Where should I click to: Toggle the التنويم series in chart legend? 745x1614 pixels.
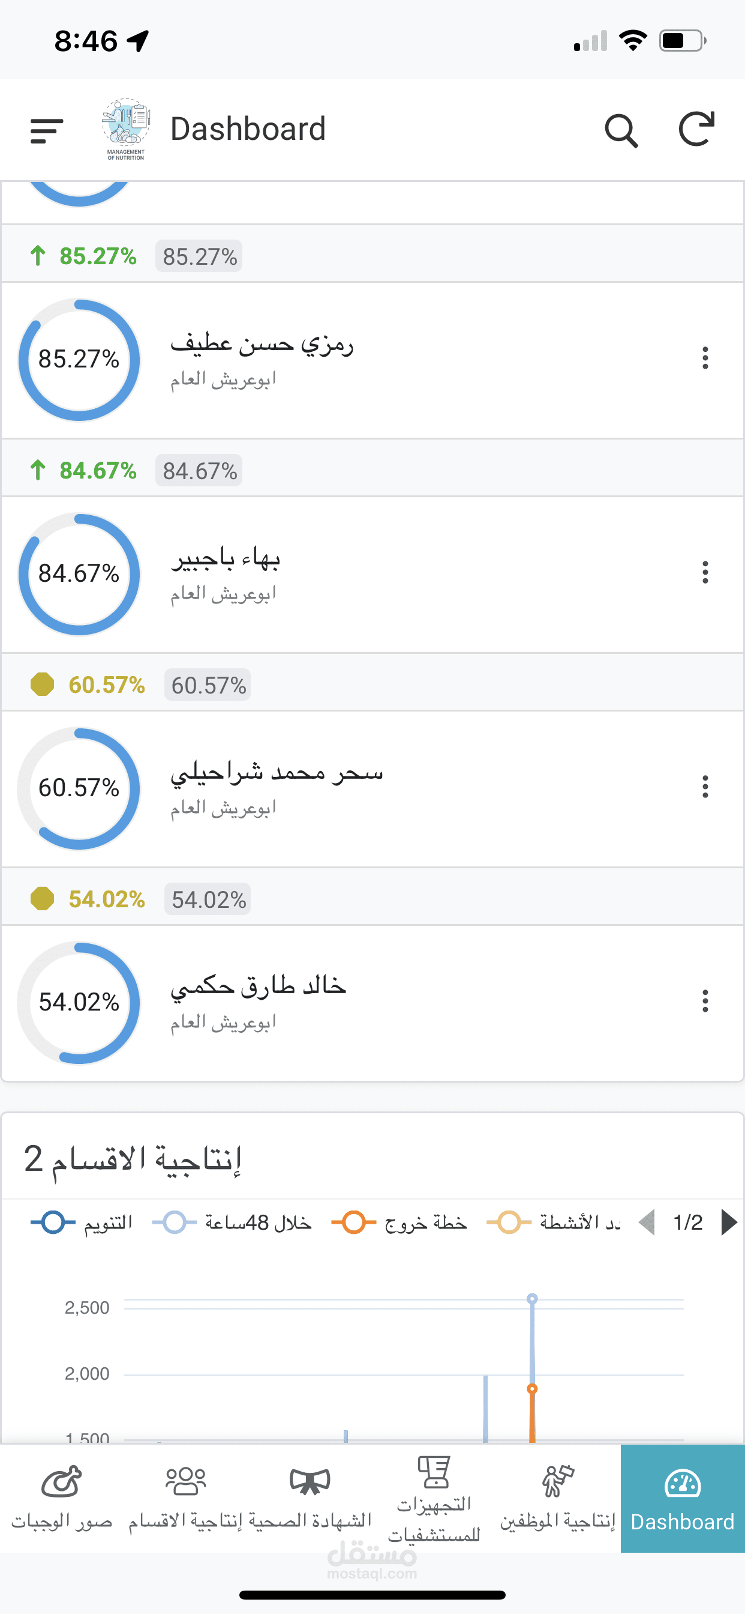[82, 1223]
